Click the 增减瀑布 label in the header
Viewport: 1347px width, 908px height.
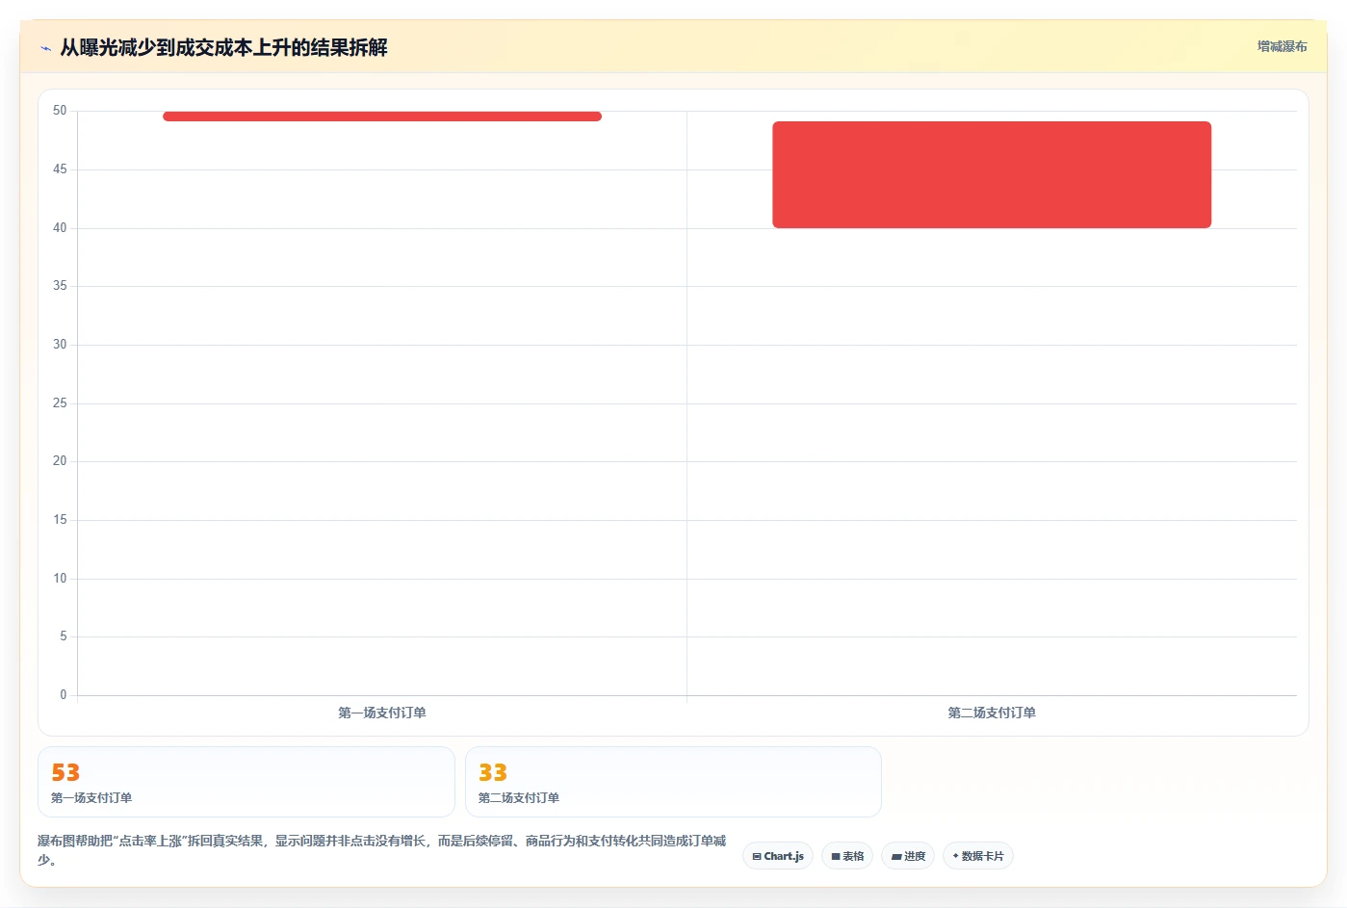coord(1282,46)
